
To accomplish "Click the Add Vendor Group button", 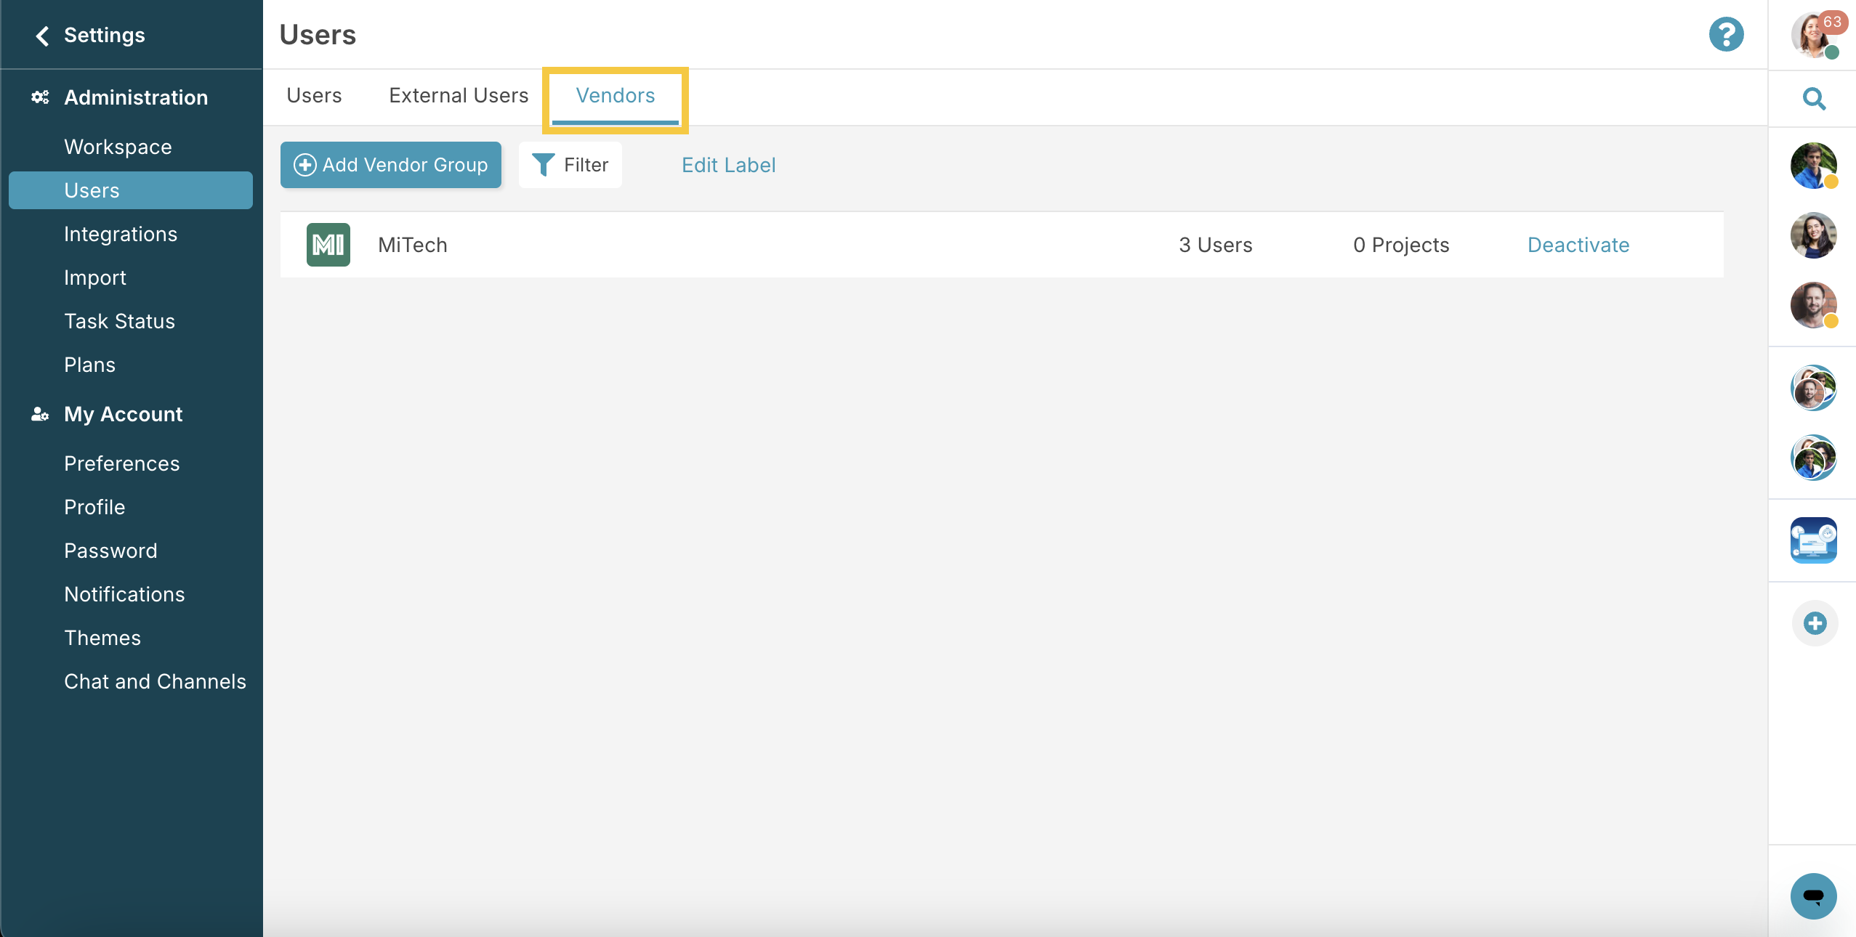I will (x=390, y=165).
